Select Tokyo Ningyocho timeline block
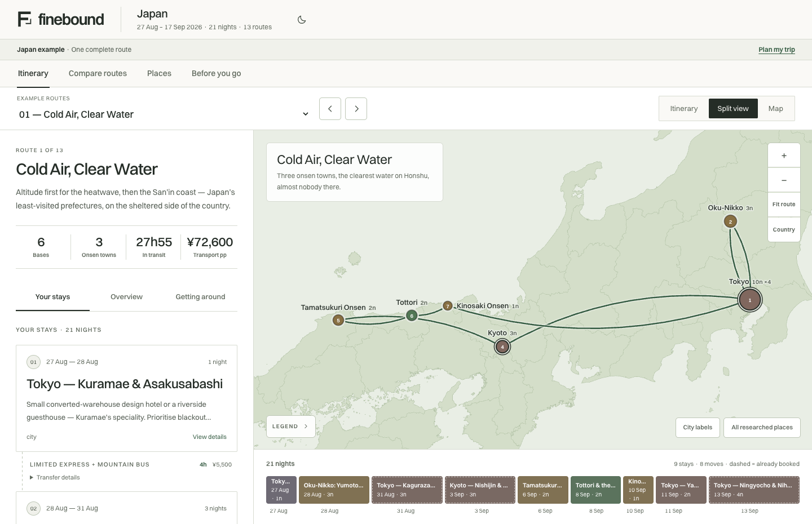 (754, 490)
